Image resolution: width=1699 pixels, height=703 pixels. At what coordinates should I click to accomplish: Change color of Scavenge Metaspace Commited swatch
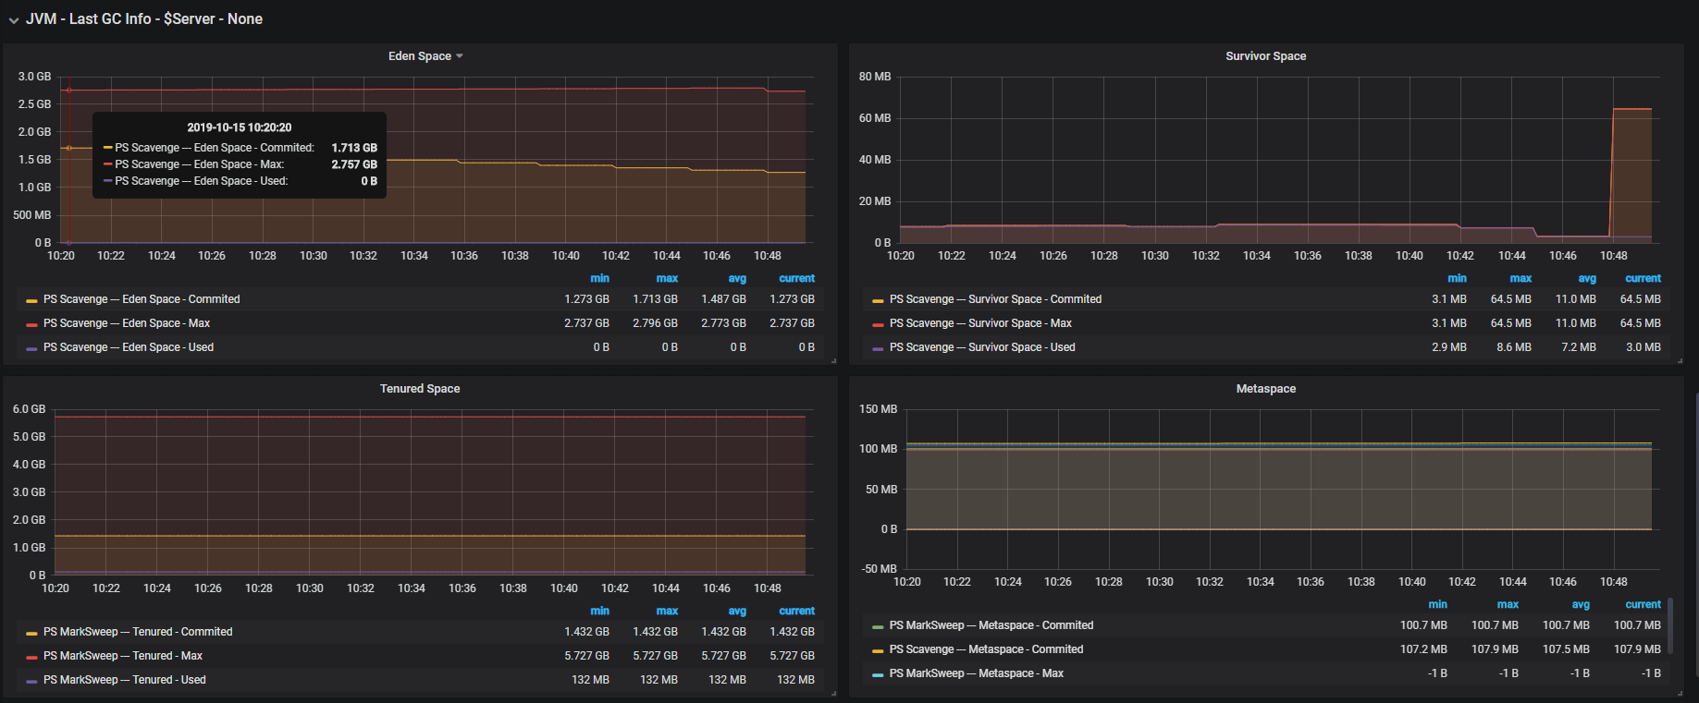point(878,650)
